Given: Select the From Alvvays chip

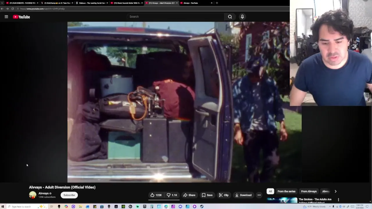Looking at the screenshot, I should pyautogui.click(x=309, y=191).
